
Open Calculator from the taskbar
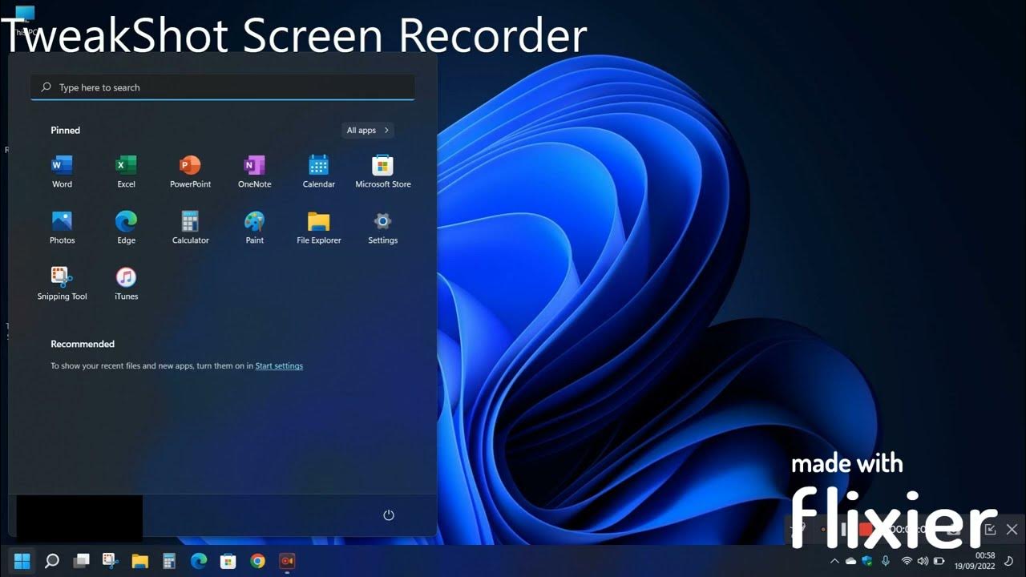[169, 560]
